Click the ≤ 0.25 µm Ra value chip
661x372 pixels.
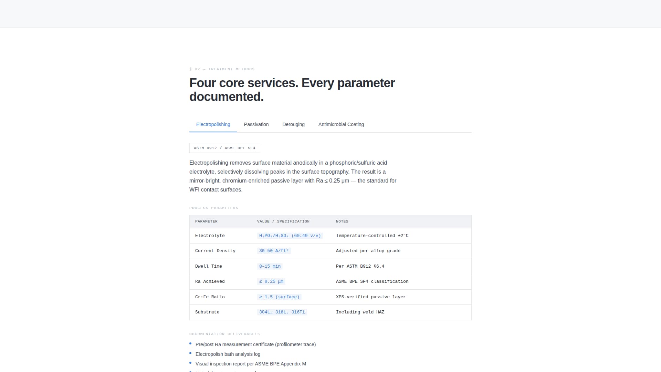(x=272, y=281)
